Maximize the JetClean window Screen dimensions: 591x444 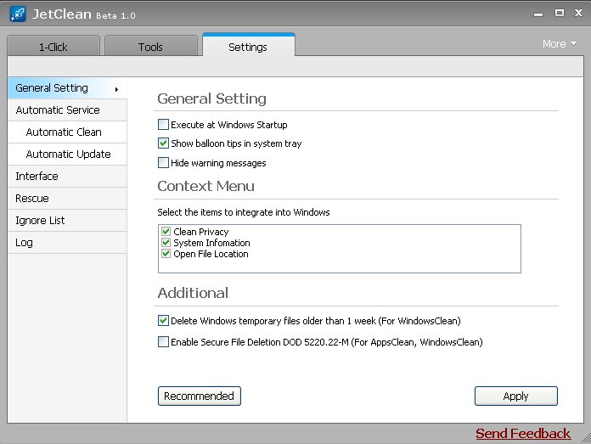pos(560,13)
